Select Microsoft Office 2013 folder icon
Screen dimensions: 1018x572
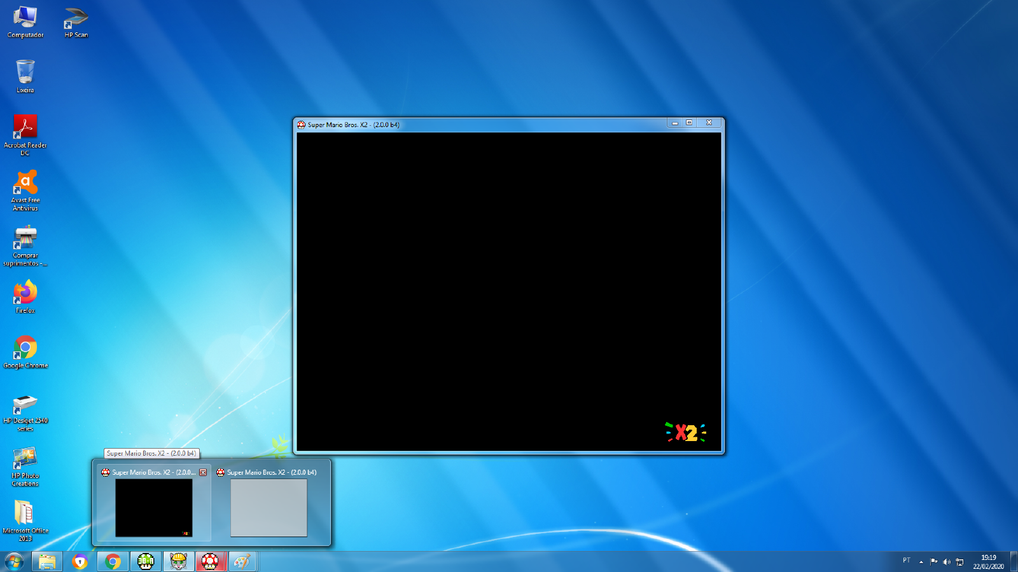pyautogui.click(x=25, y=521)
